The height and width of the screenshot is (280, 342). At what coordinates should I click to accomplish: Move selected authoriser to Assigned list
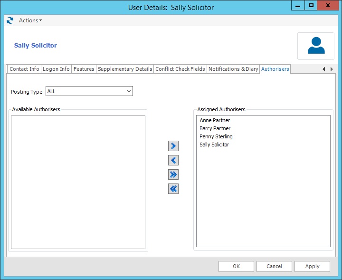(173, 146)
